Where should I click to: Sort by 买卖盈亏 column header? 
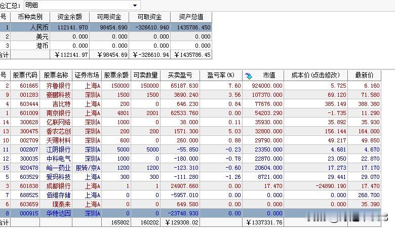point(180,75)
